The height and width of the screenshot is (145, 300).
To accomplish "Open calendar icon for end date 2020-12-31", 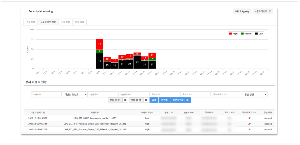I will point(146,100).
